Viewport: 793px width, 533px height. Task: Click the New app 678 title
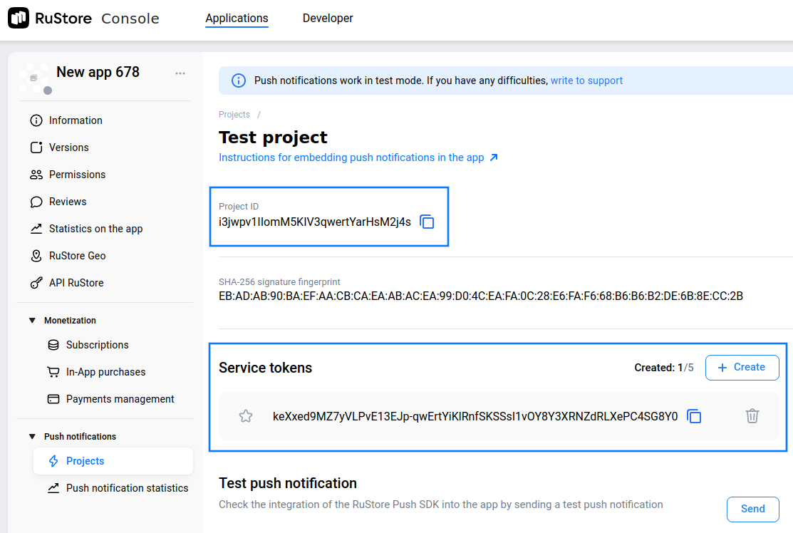tap(98, 72)
